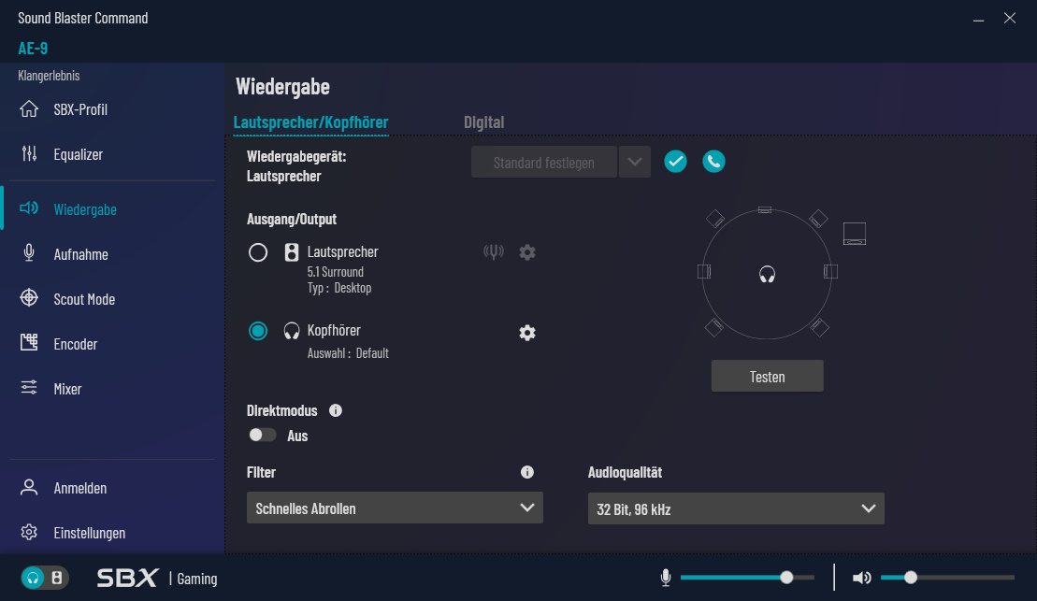The height and width of the screenshot is (601, 1037).
Task: Click the side left speaker icon in diagram
Action: click(x=704, y=272)
